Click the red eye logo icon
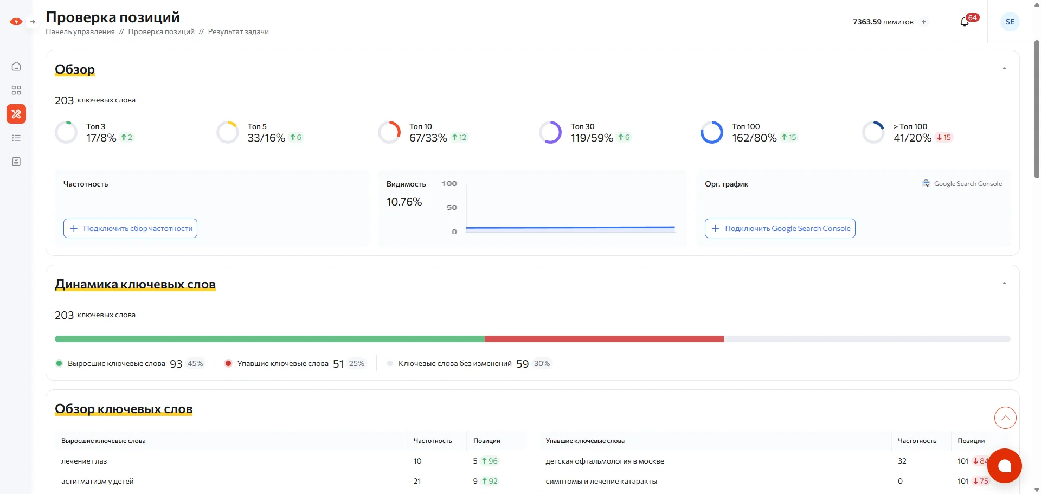Viewport: 1041px width, 494px height. click(x=16, y=22)
